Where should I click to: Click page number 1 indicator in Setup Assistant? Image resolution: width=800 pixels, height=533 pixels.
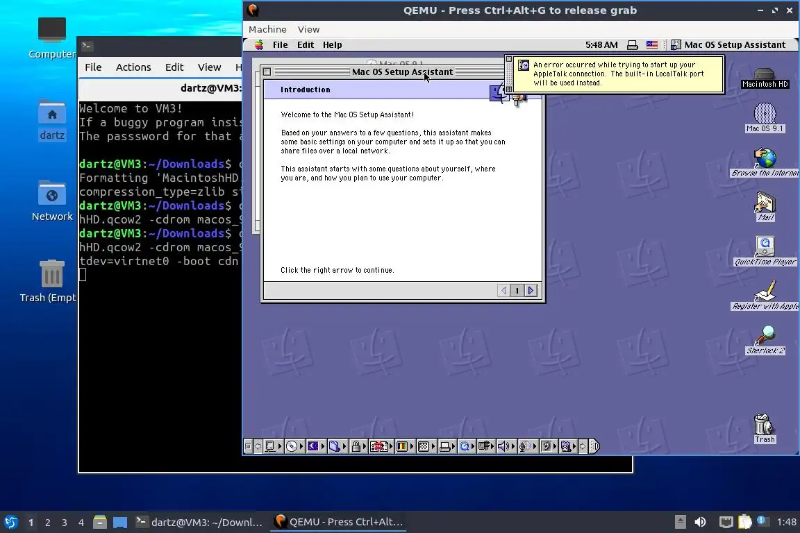(517, 290)
